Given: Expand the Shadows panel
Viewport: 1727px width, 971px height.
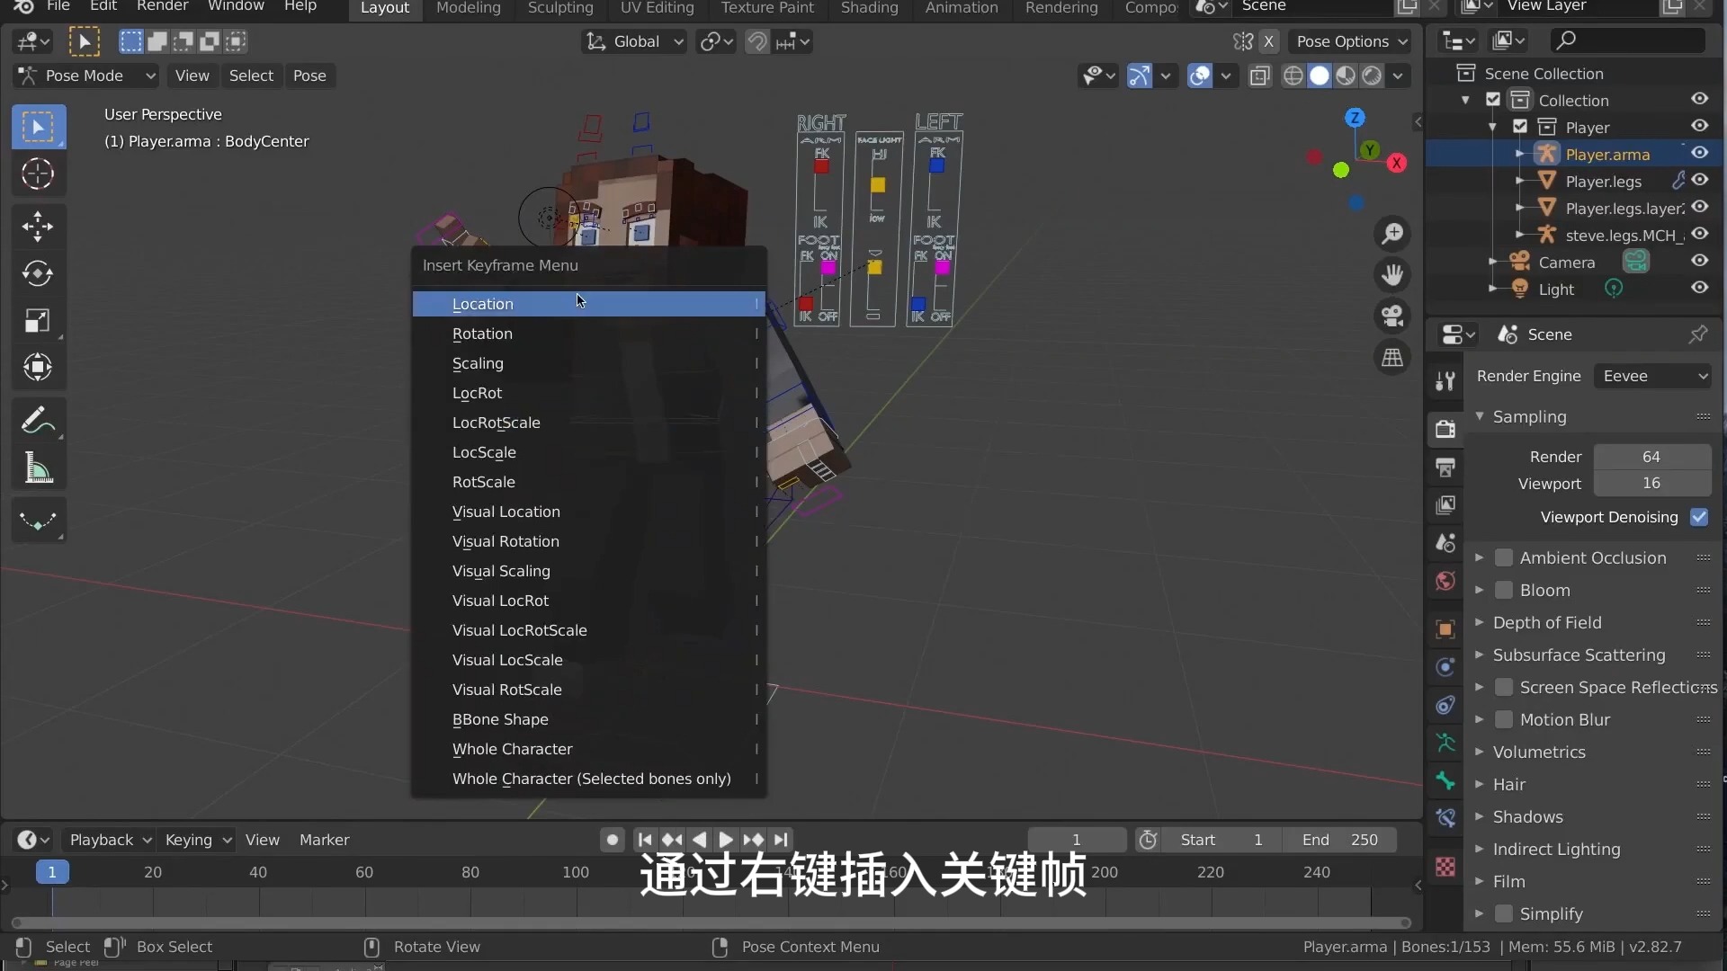Looking at the screenshot, I should pos(1527,816).
